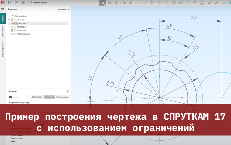Click the filter funnel icon
This screenshot has height=145, width=231.
point(68,91)
